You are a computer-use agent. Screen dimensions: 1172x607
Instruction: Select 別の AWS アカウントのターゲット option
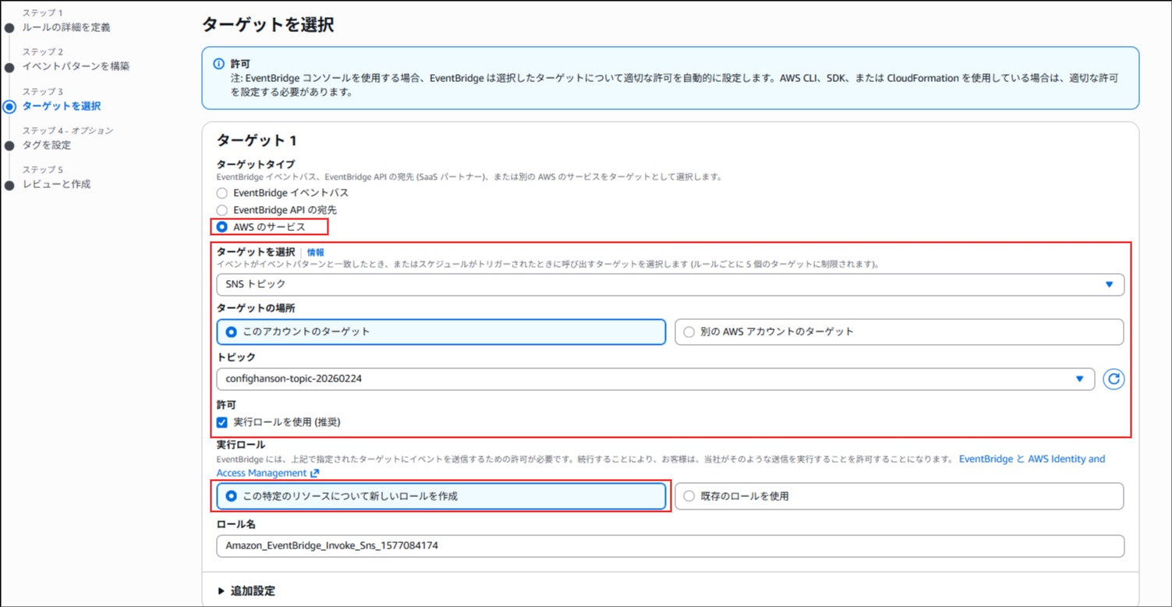tap(689, 332)
